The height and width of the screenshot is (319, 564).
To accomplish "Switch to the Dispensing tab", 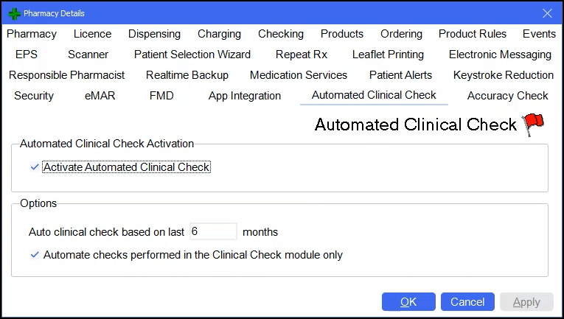I will tap(154, 34).
